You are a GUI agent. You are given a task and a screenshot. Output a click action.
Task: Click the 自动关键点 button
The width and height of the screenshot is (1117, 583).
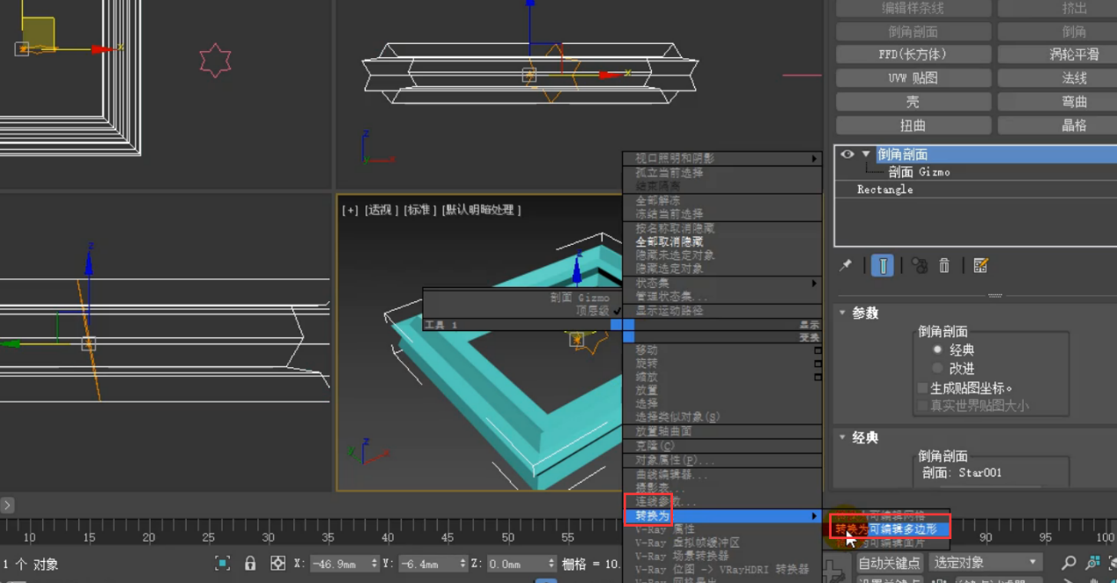[x=889, y=563]
